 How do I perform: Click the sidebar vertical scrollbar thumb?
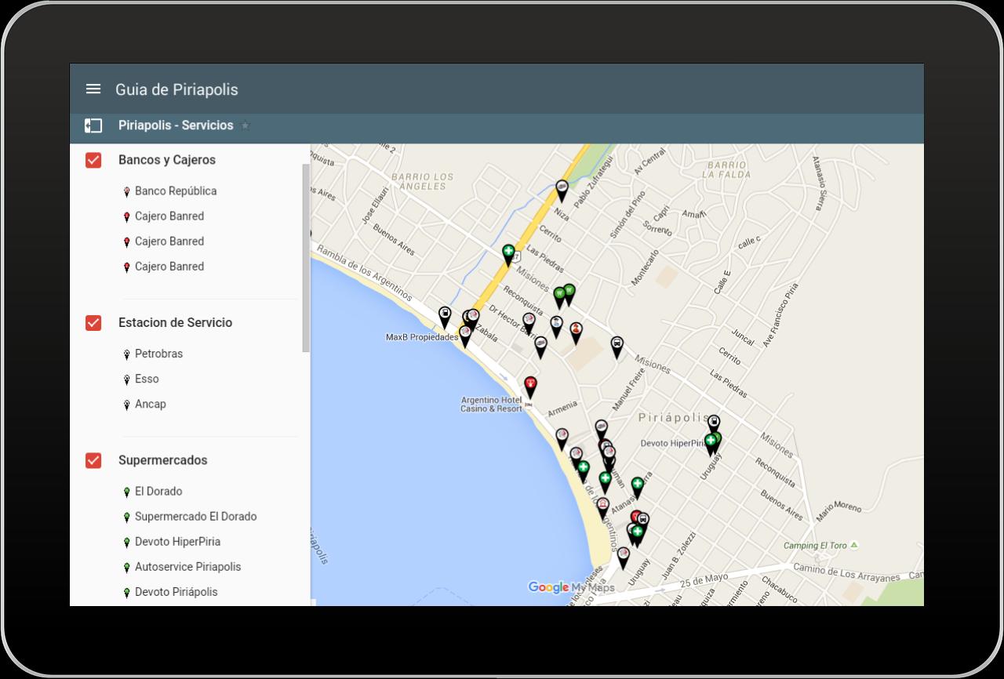306,259
